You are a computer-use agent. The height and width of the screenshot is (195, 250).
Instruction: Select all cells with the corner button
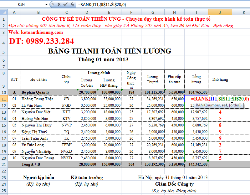[x=4, y=12]
